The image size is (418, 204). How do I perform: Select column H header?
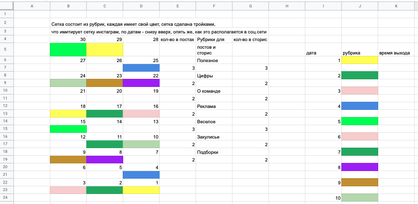click(287, 6)
